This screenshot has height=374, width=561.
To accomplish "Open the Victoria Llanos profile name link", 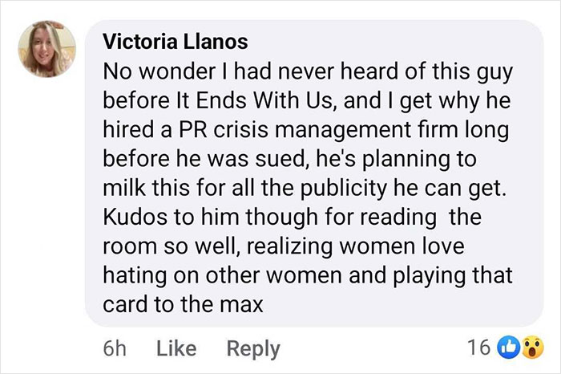I will coord(175,41).
